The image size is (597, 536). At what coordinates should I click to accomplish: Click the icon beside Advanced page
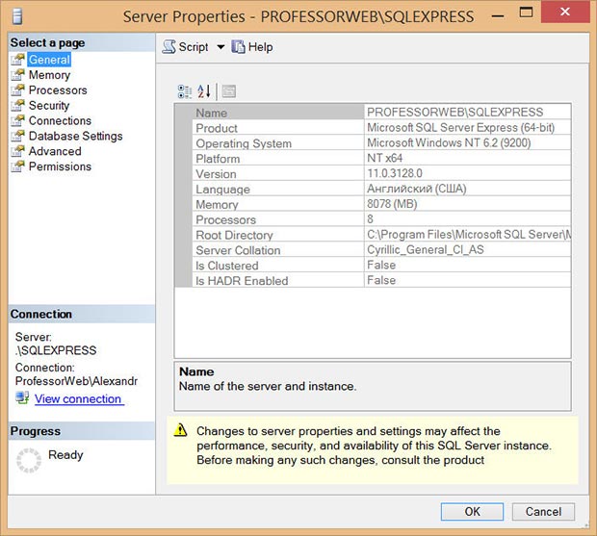tap(17, 151)
